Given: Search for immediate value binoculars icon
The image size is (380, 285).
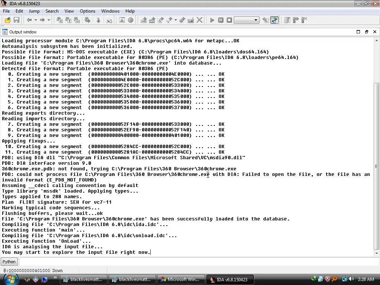Looking at the screenshot, I should 60,20.
